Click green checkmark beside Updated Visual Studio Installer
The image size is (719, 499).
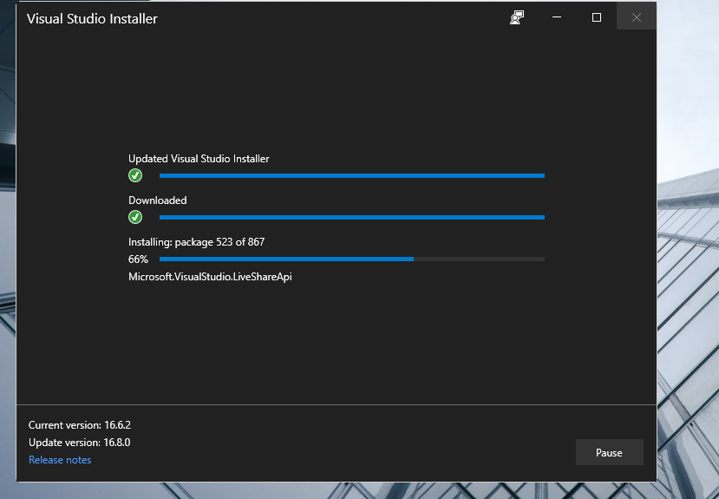[x=135, y=175]
